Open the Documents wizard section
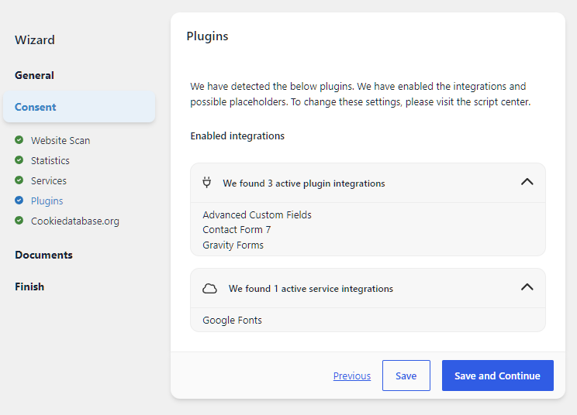This screenshot has height=415, width=577. [x=43, y=255]
